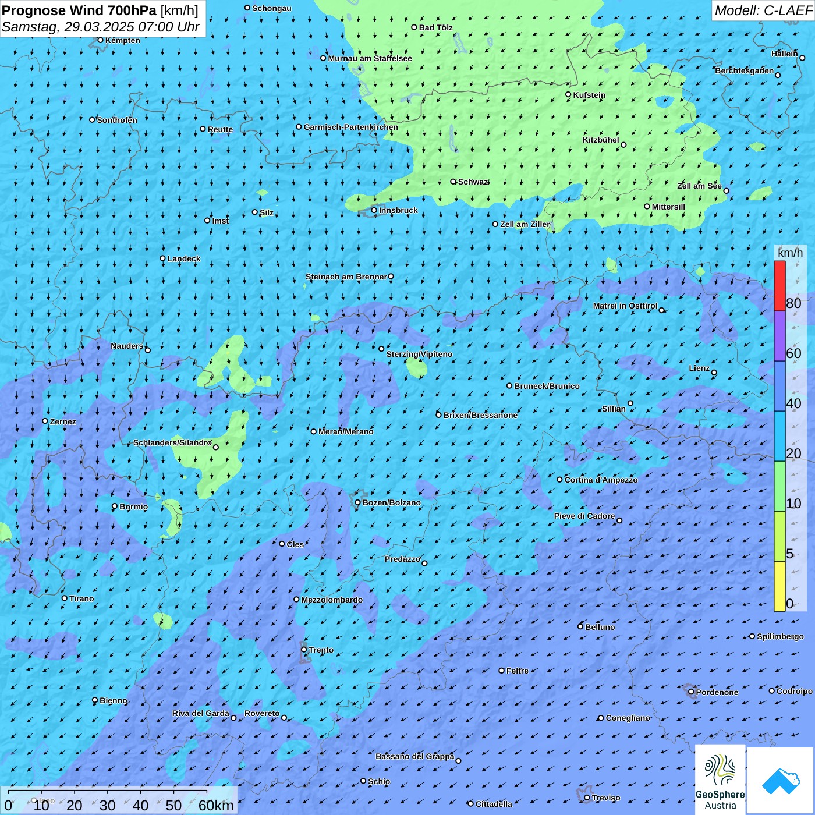815x815 pixels.
Task: Click the 'Matrei in Osttirol' label
Action: (x=625, y=306)
